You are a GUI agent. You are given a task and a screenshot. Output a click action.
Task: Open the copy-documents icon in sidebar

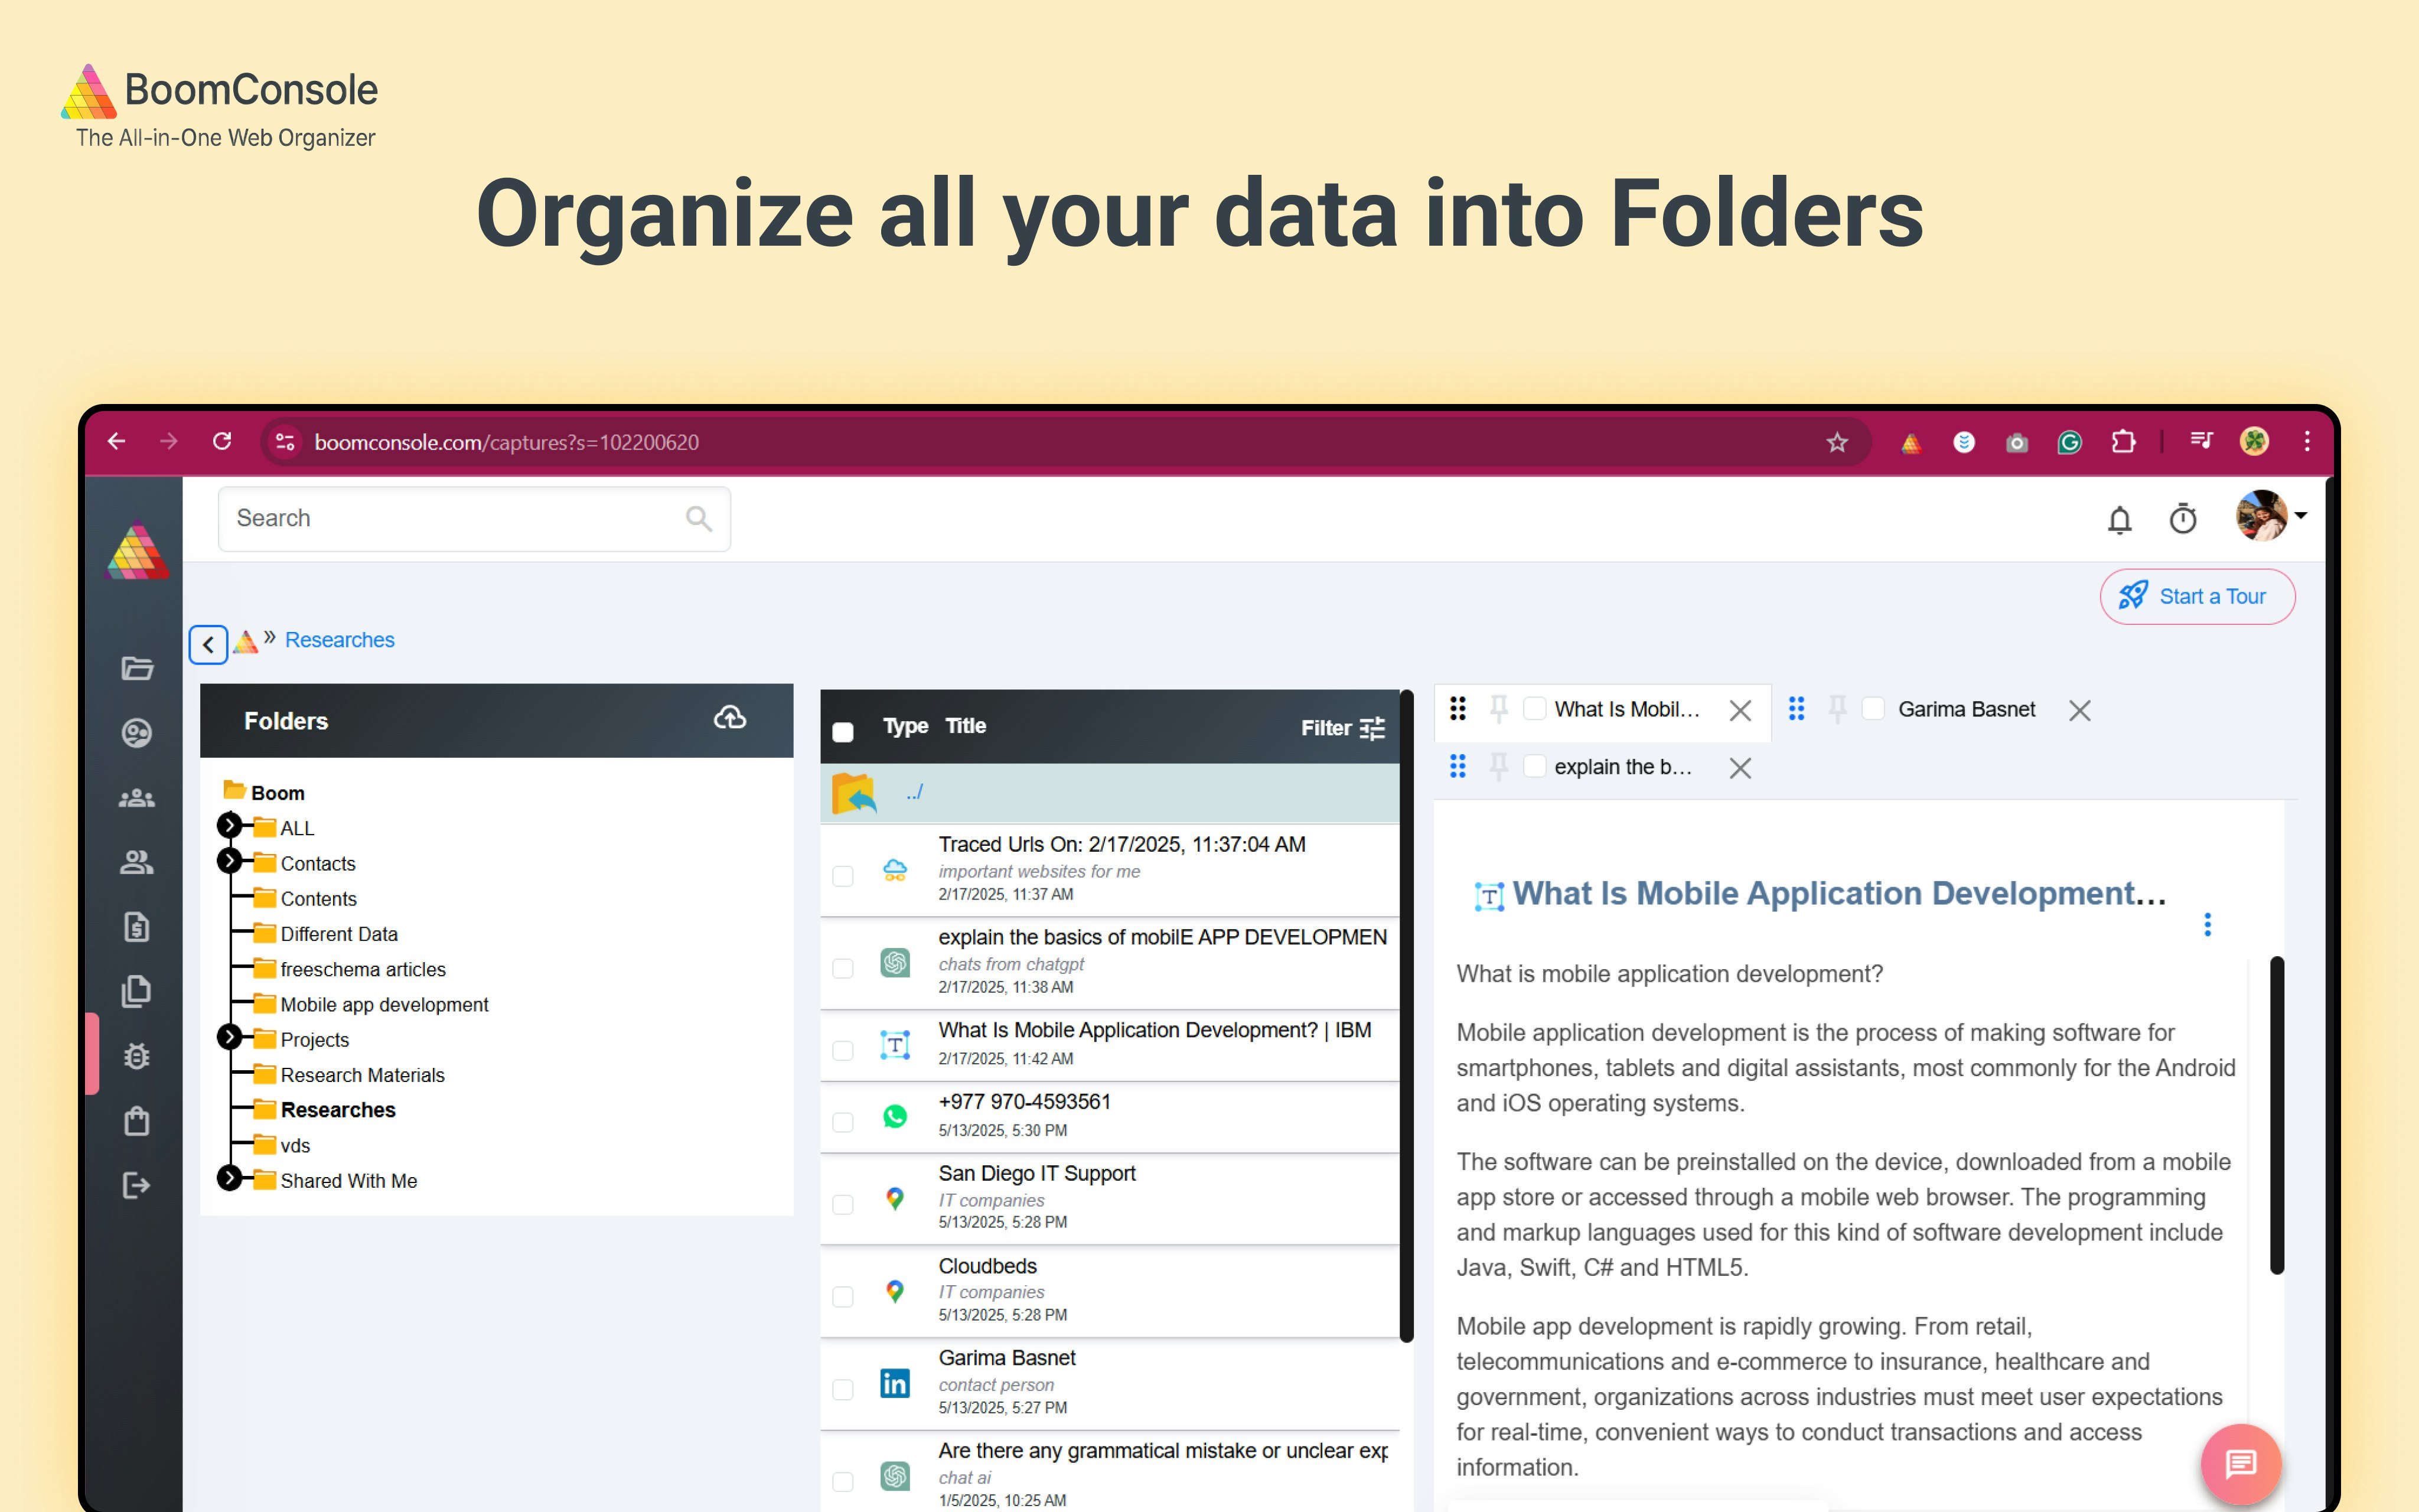(137, 991)
